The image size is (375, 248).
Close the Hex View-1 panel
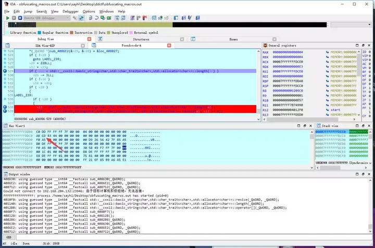pos(310,126)
